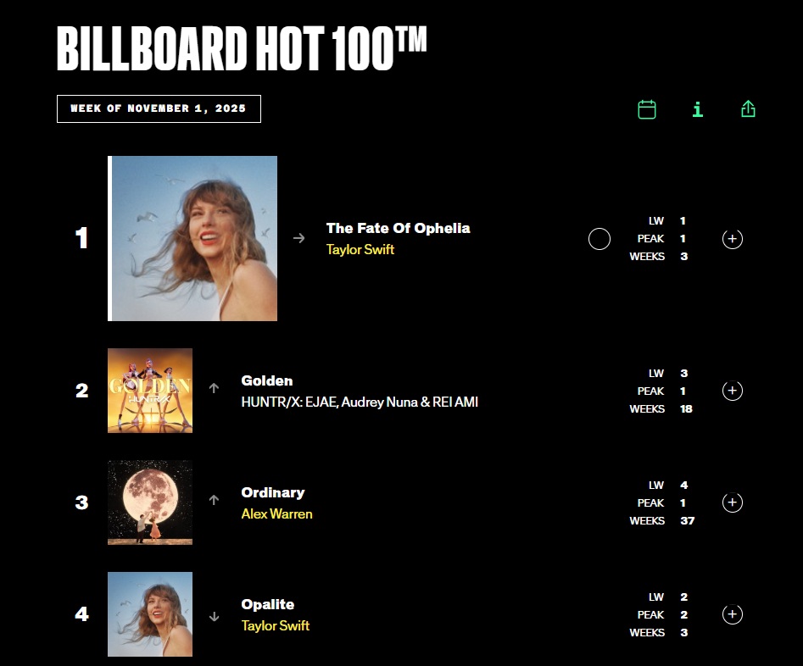803x666 pixels.
Task: Expand details for Golden entry
Action: click(733, 391)
